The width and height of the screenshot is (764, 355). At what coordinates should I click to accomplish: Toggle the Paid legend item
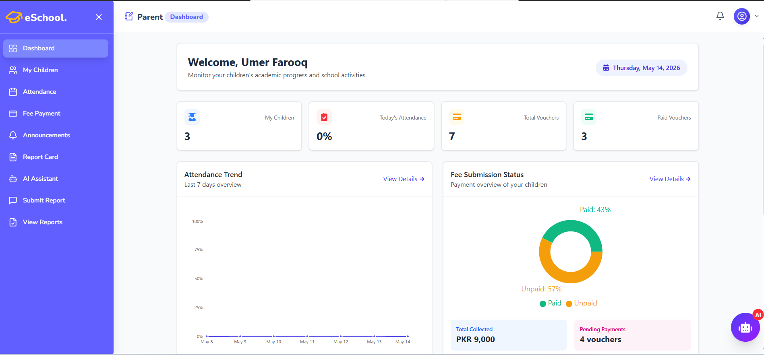point(551,303)
